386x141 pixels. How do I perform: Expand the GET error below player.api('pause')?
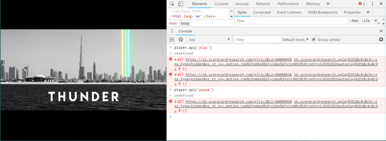(176, 102)
